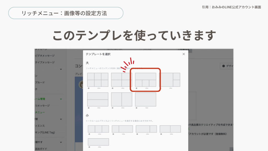Choose the large four-quadrant template

click(x=121, y=80)
